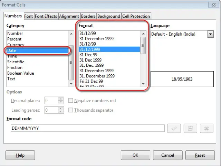The image size is (221, 166).
Task: Increase Leading zeroes with up arrow
Action: coord(61,109)
